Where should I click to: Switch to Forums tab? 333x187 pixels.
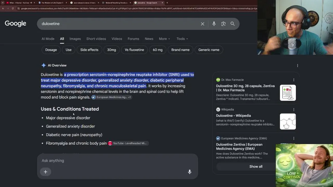tap(133, 39)
